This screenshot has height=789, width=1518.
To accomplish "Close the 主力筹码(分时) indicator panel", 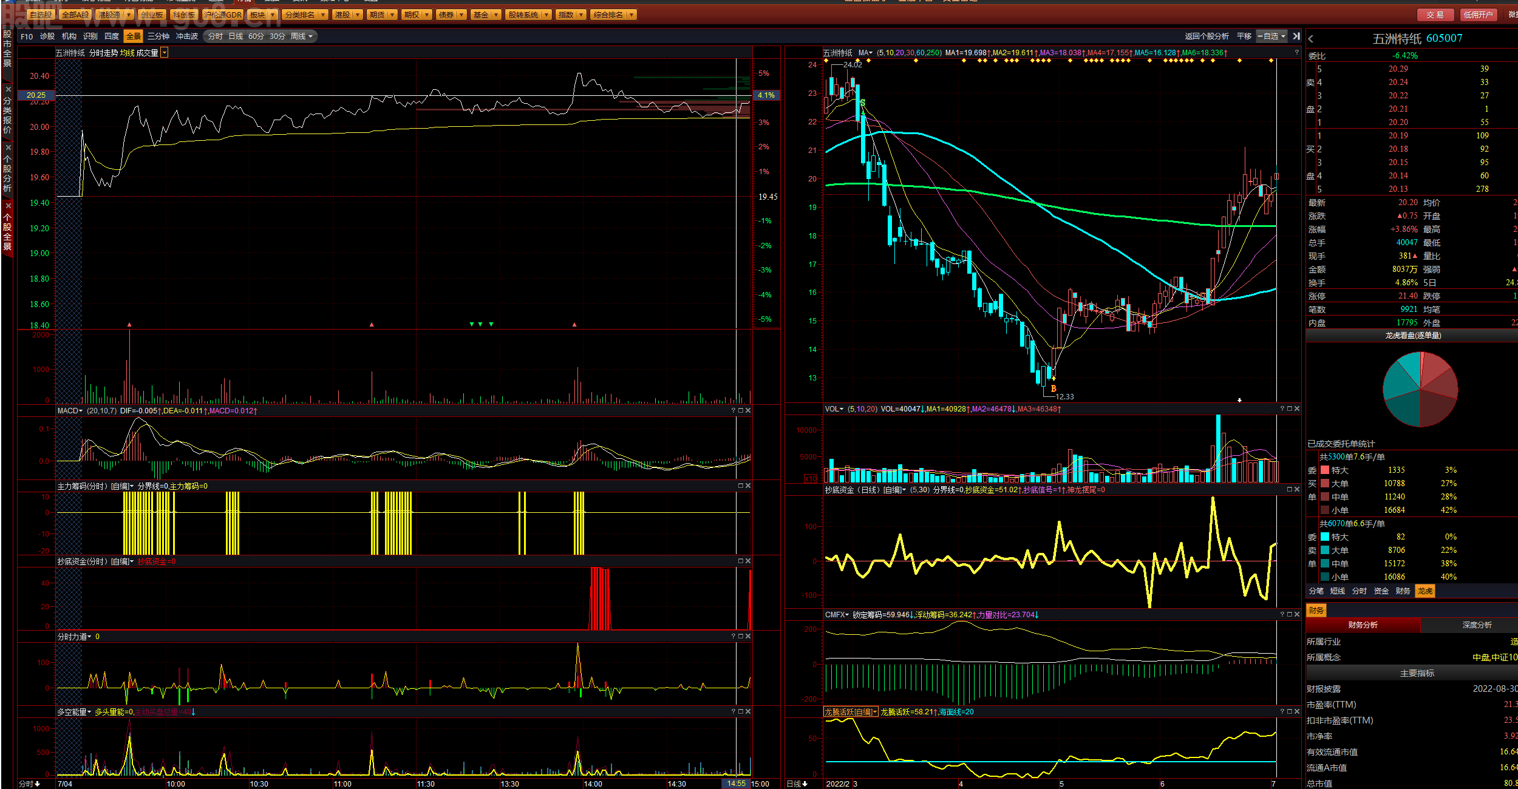I will tap(748, 486).
